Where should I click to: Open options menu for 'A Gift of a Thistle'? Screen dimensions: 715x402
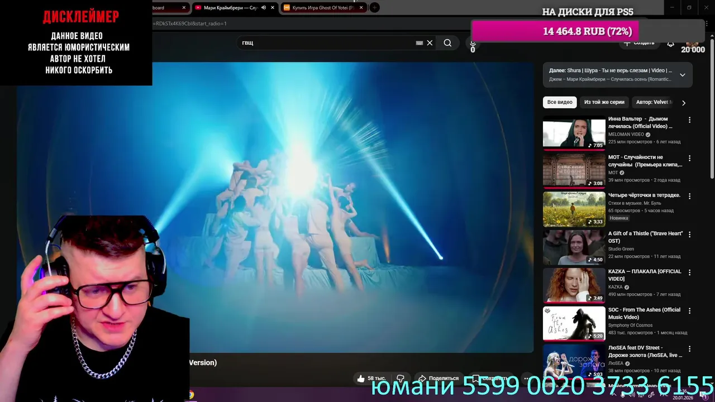point(689,234)
